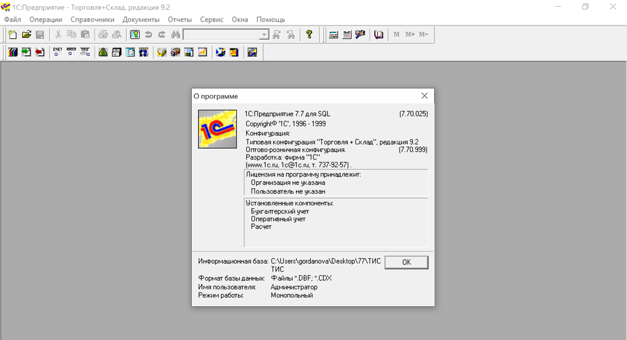Expand the toolbar search dropdown arrow
The width and height of the screenshot is (627, 340).
pyautogui.click(x=264, y=34)
